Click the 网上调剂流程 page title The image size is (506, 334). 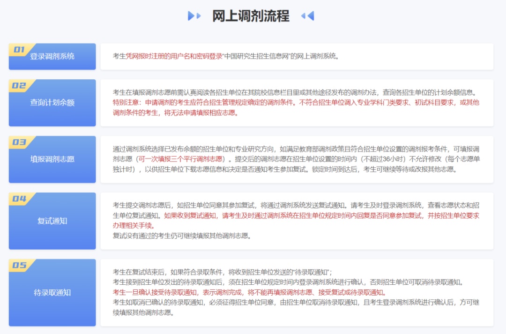(251, 16)
